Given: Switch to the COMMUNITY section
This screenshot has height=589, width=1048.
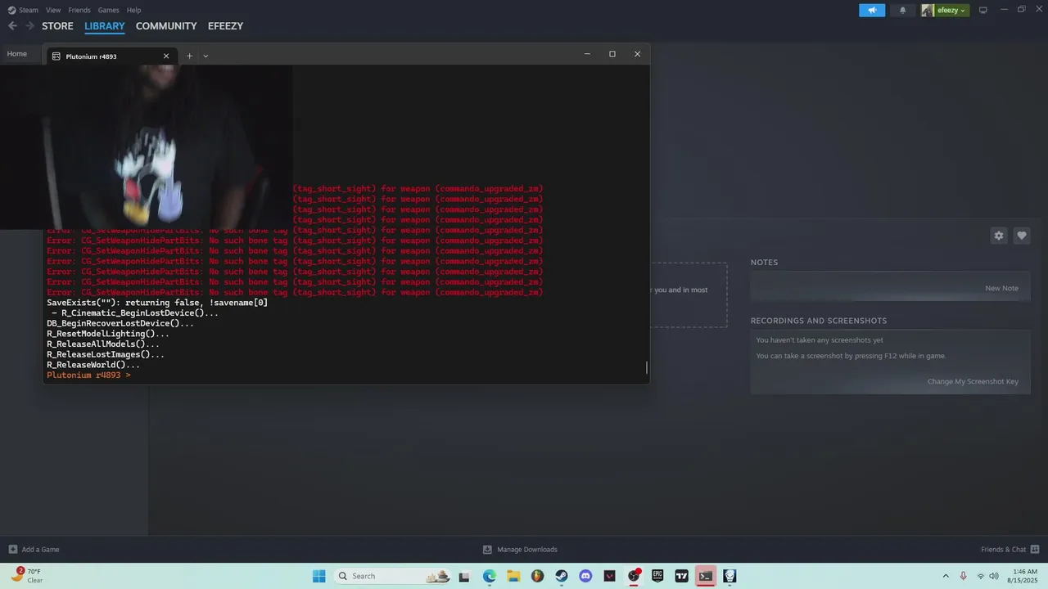Looking at the screenshot, I should point(166,26).
